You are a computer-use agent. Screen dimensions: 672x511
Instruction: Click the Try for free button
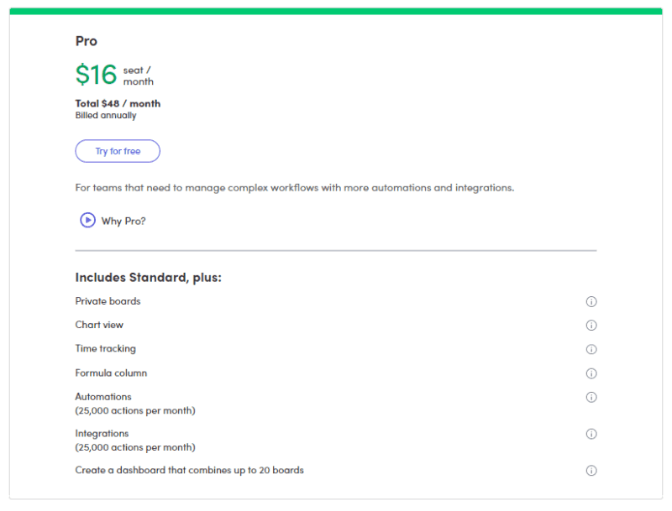[118, 151]
